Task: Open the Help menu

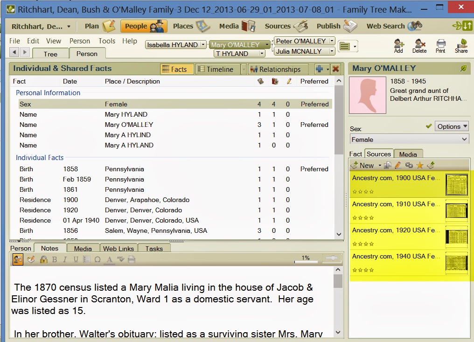Action: click(x=130, y=41)
